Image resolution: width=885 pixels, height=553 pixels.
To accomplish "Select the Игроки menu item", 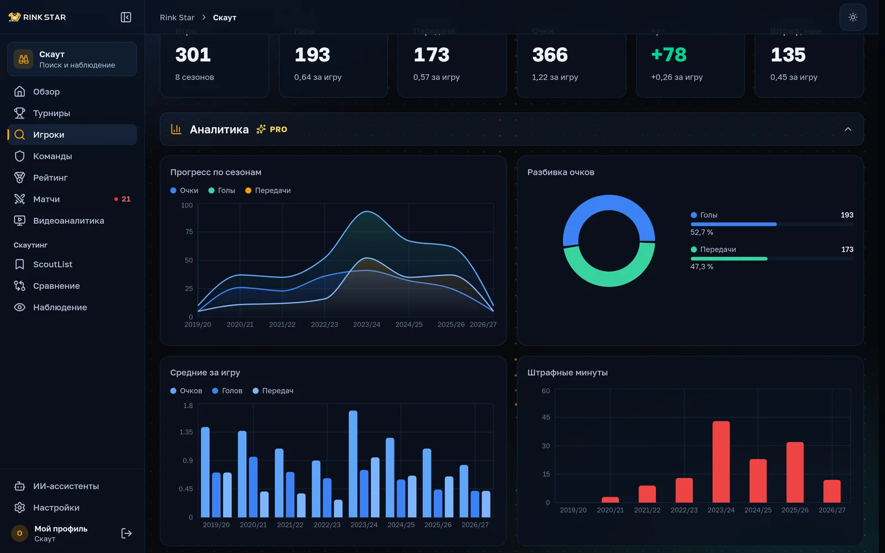I will tap(72, 134).
